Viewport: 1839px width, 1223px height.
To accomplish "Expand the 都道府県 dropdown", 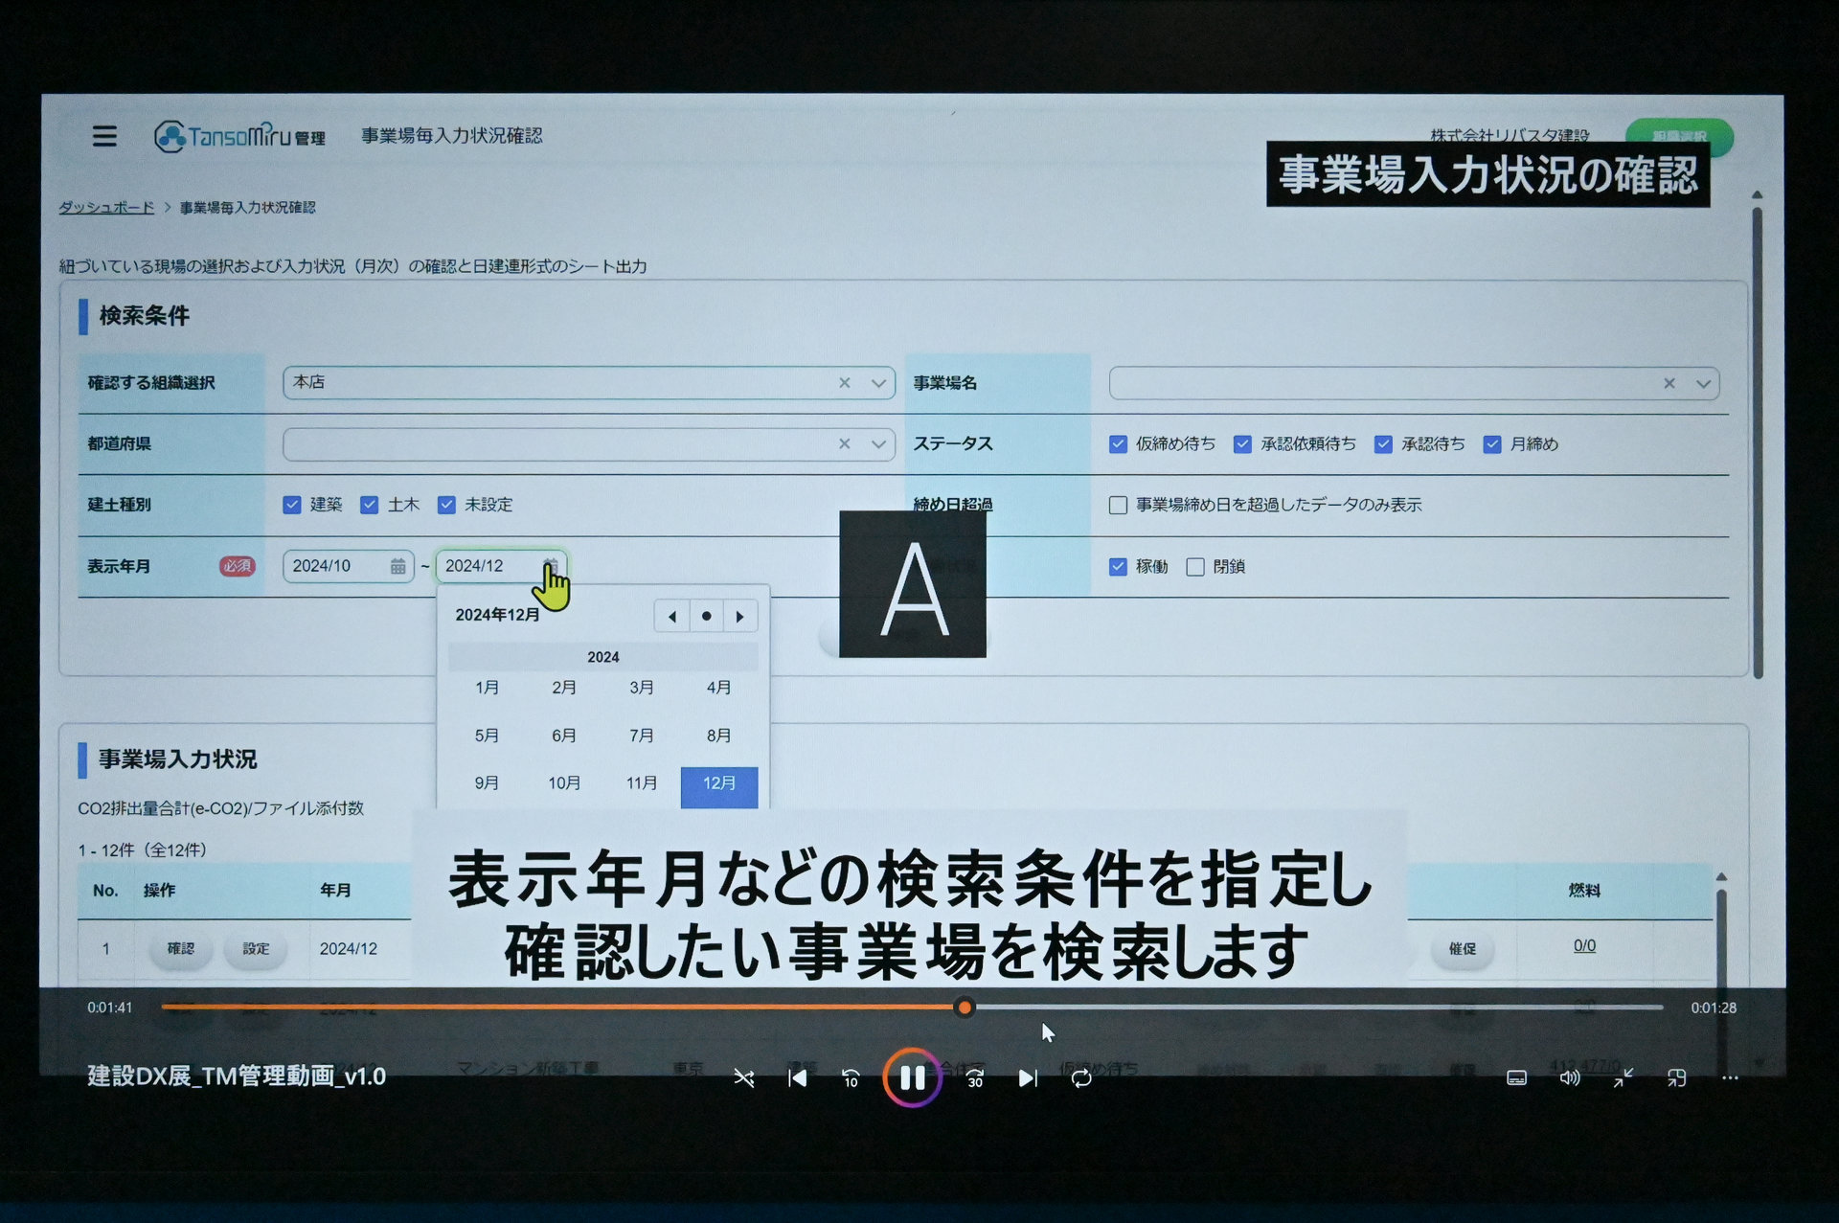I will click(x=878, y=444).
